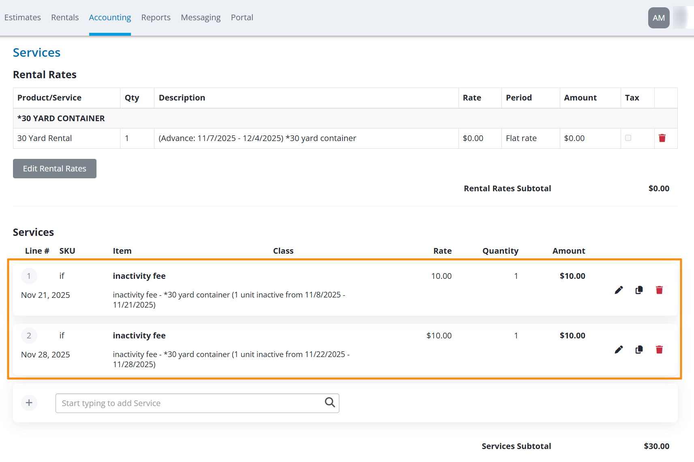Delete the Nov 21 inactivity fee line
This screenshot has height=462, width=694.
click(x=660, y=290)
